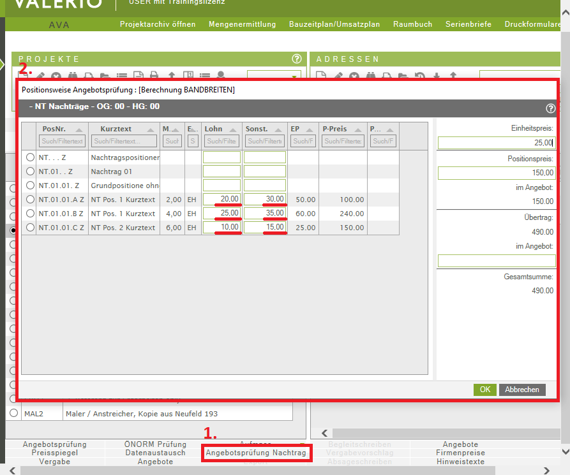This screenshot has width=570, height=475.
Task: Select radio button for NT.01.01.C Z row
Action: [30, 228]
